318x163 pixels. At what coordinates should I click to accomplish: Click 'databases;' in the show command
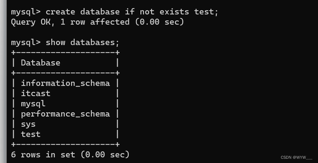[x=95, y=42]
